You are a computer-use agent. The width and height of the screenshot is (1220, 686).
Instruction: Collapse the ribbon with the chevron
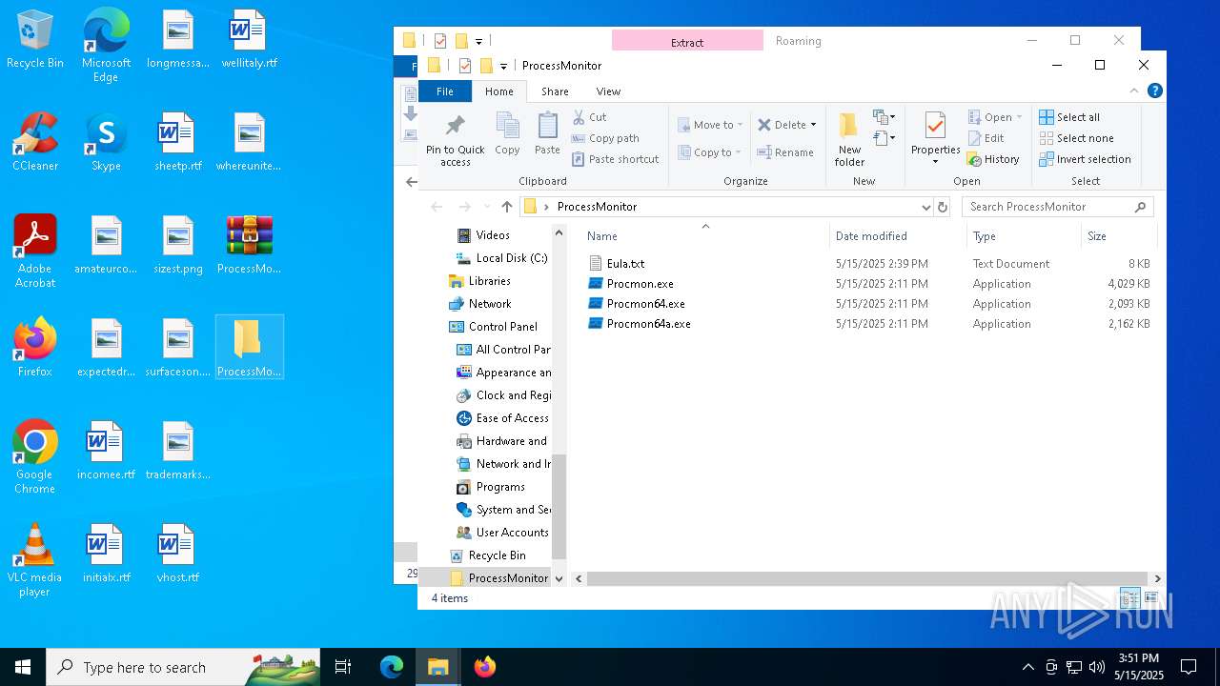1134,91
